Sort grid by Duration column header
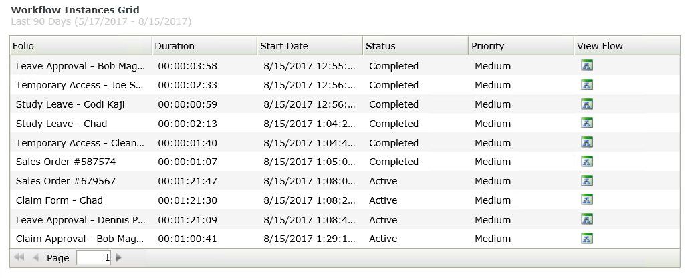The width and height of the screenshot is (690, 278). tap(204, 46)
